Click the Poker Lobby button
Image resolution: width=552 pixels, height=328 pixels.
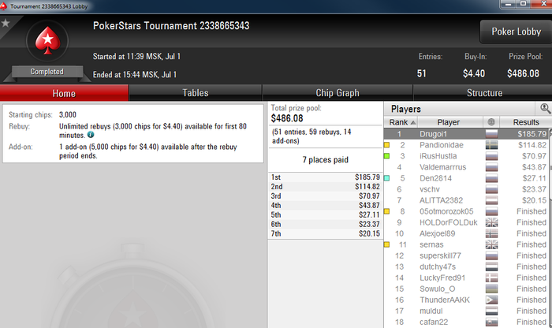tap(516, 32)
